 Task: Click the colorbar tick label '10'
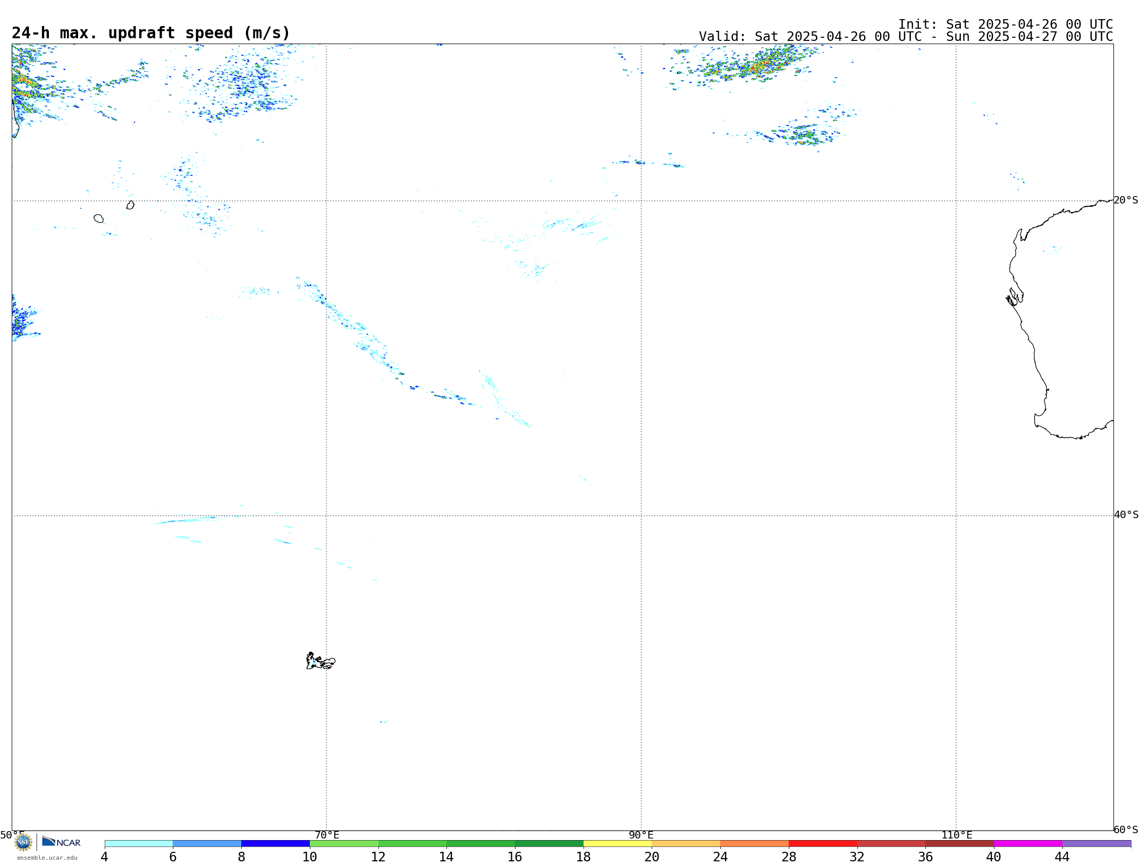click(309, 857)
